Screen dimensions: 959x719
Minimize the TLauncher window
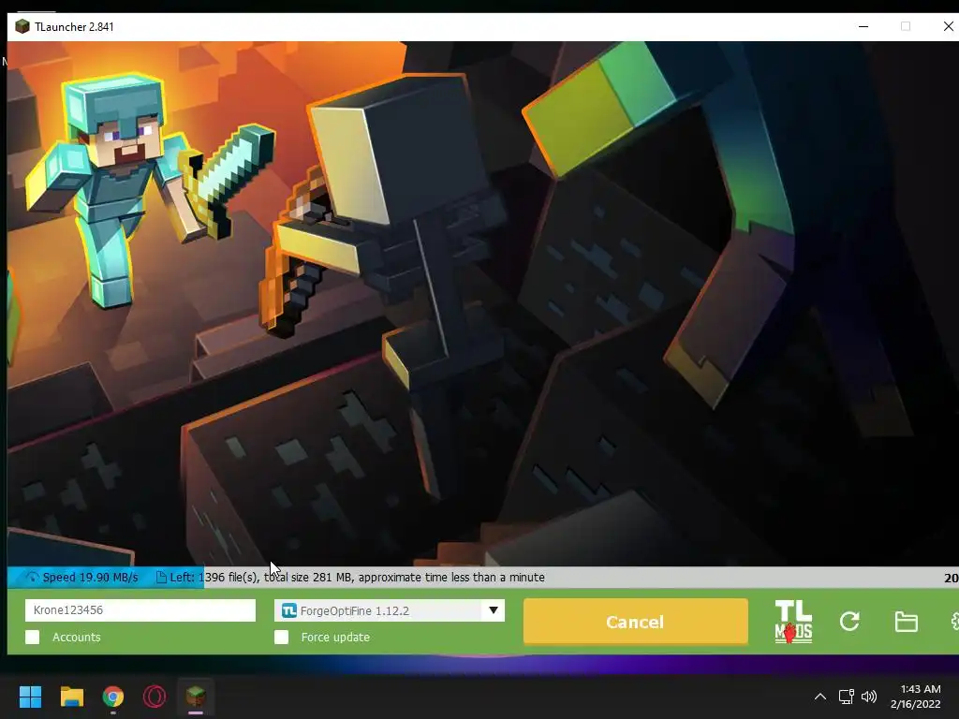coord(863,26)
